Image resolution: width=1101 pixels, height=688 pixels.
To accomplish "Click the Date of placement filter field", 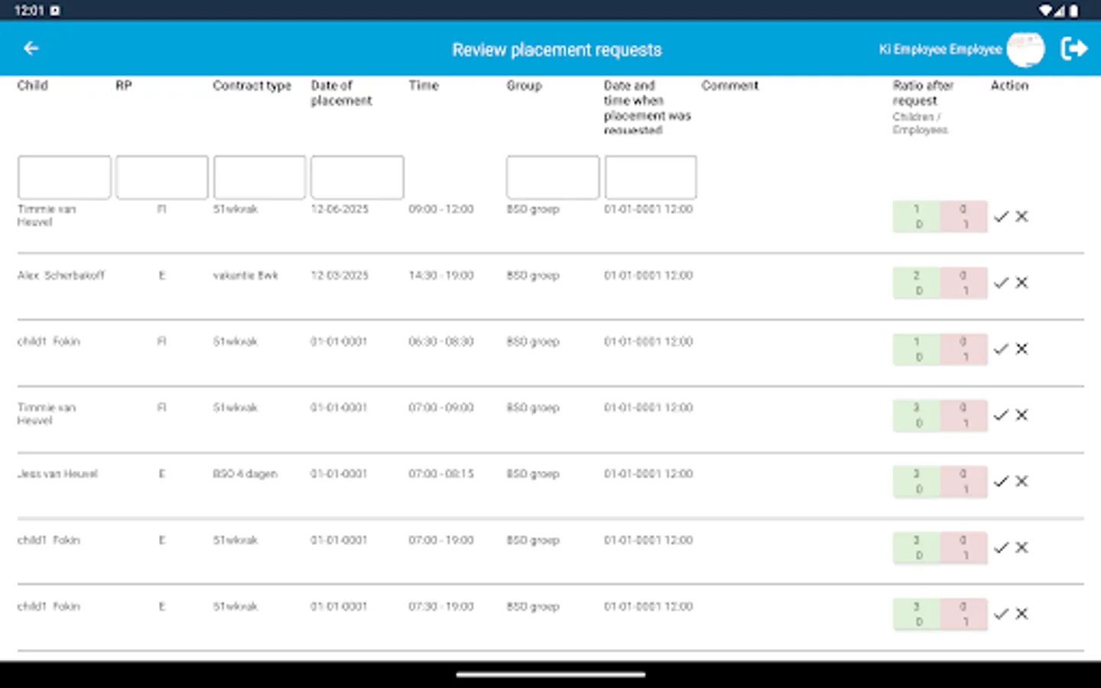I will click(x=357, y=177).
